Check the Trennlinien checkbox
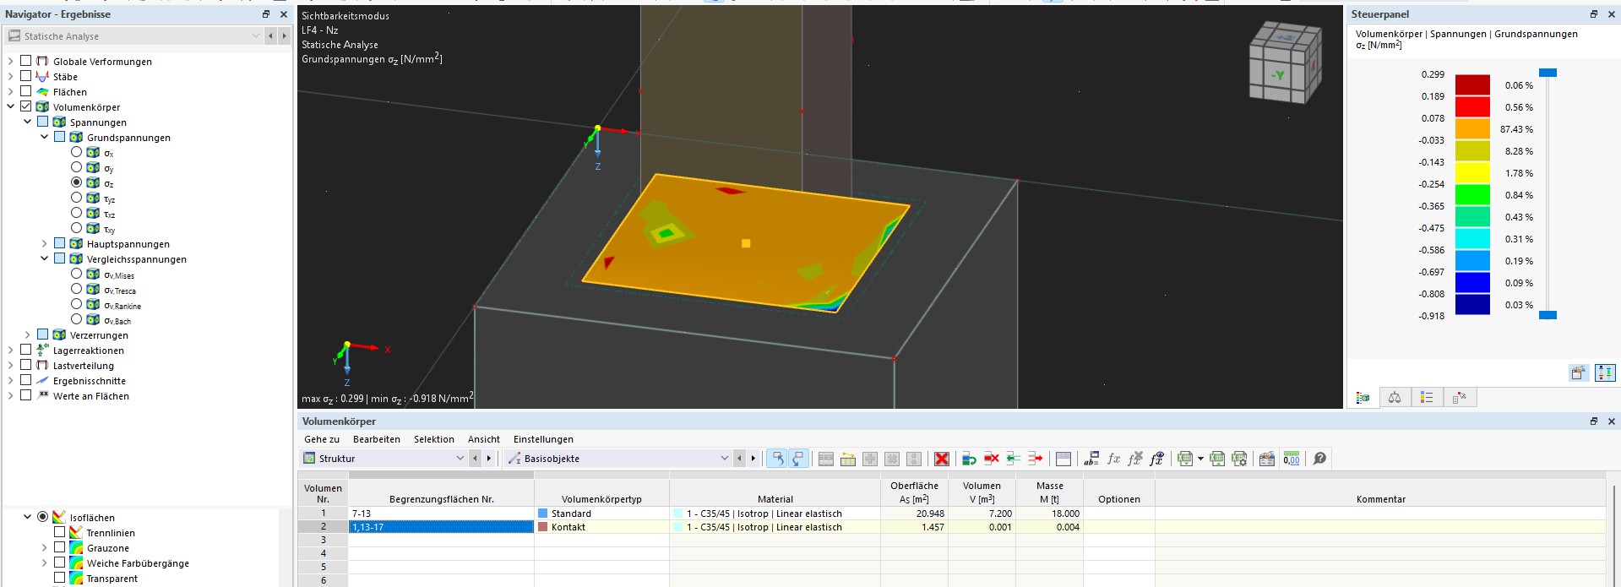 (59, 533)
